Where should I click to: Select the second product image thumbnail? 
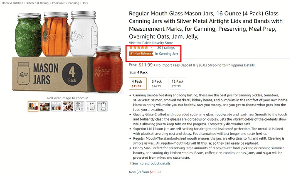pos(45,106)
